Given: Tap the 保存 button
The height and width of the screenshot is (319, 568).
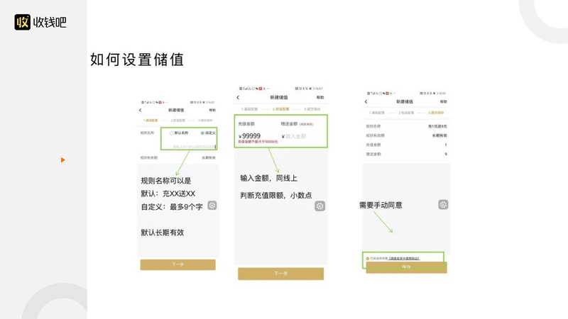Looking at the screenshot, I should click(406, 267).
